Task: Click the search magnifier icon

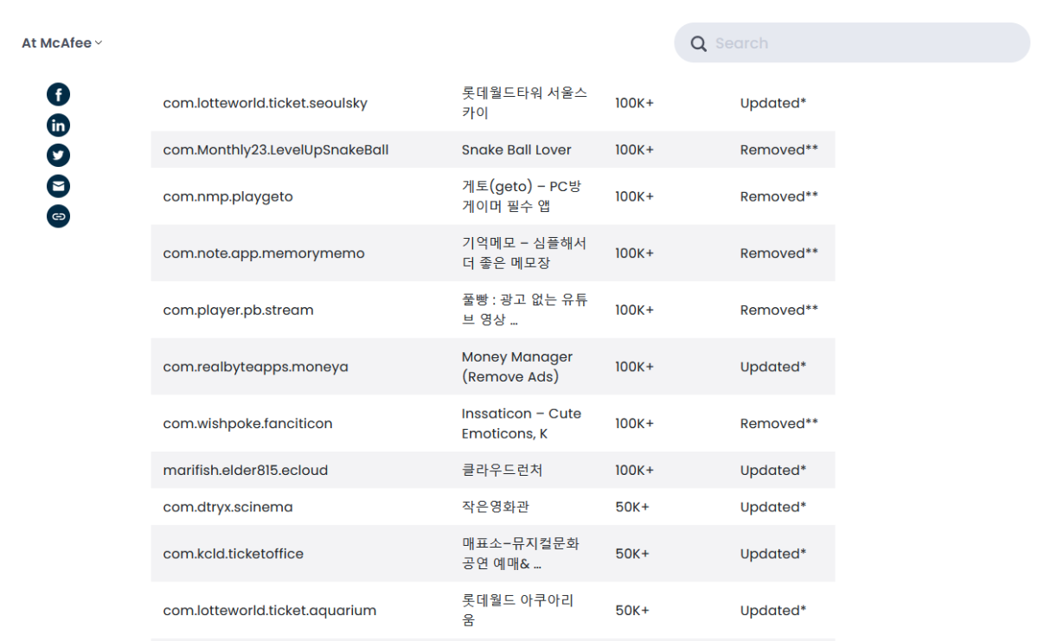Action: click(x=699, y=43)
